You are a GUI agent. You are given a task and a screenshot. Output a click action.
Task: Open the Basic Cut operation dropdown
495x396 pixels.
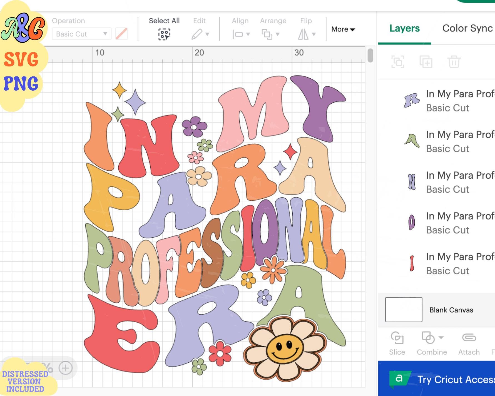click(82, 34)
